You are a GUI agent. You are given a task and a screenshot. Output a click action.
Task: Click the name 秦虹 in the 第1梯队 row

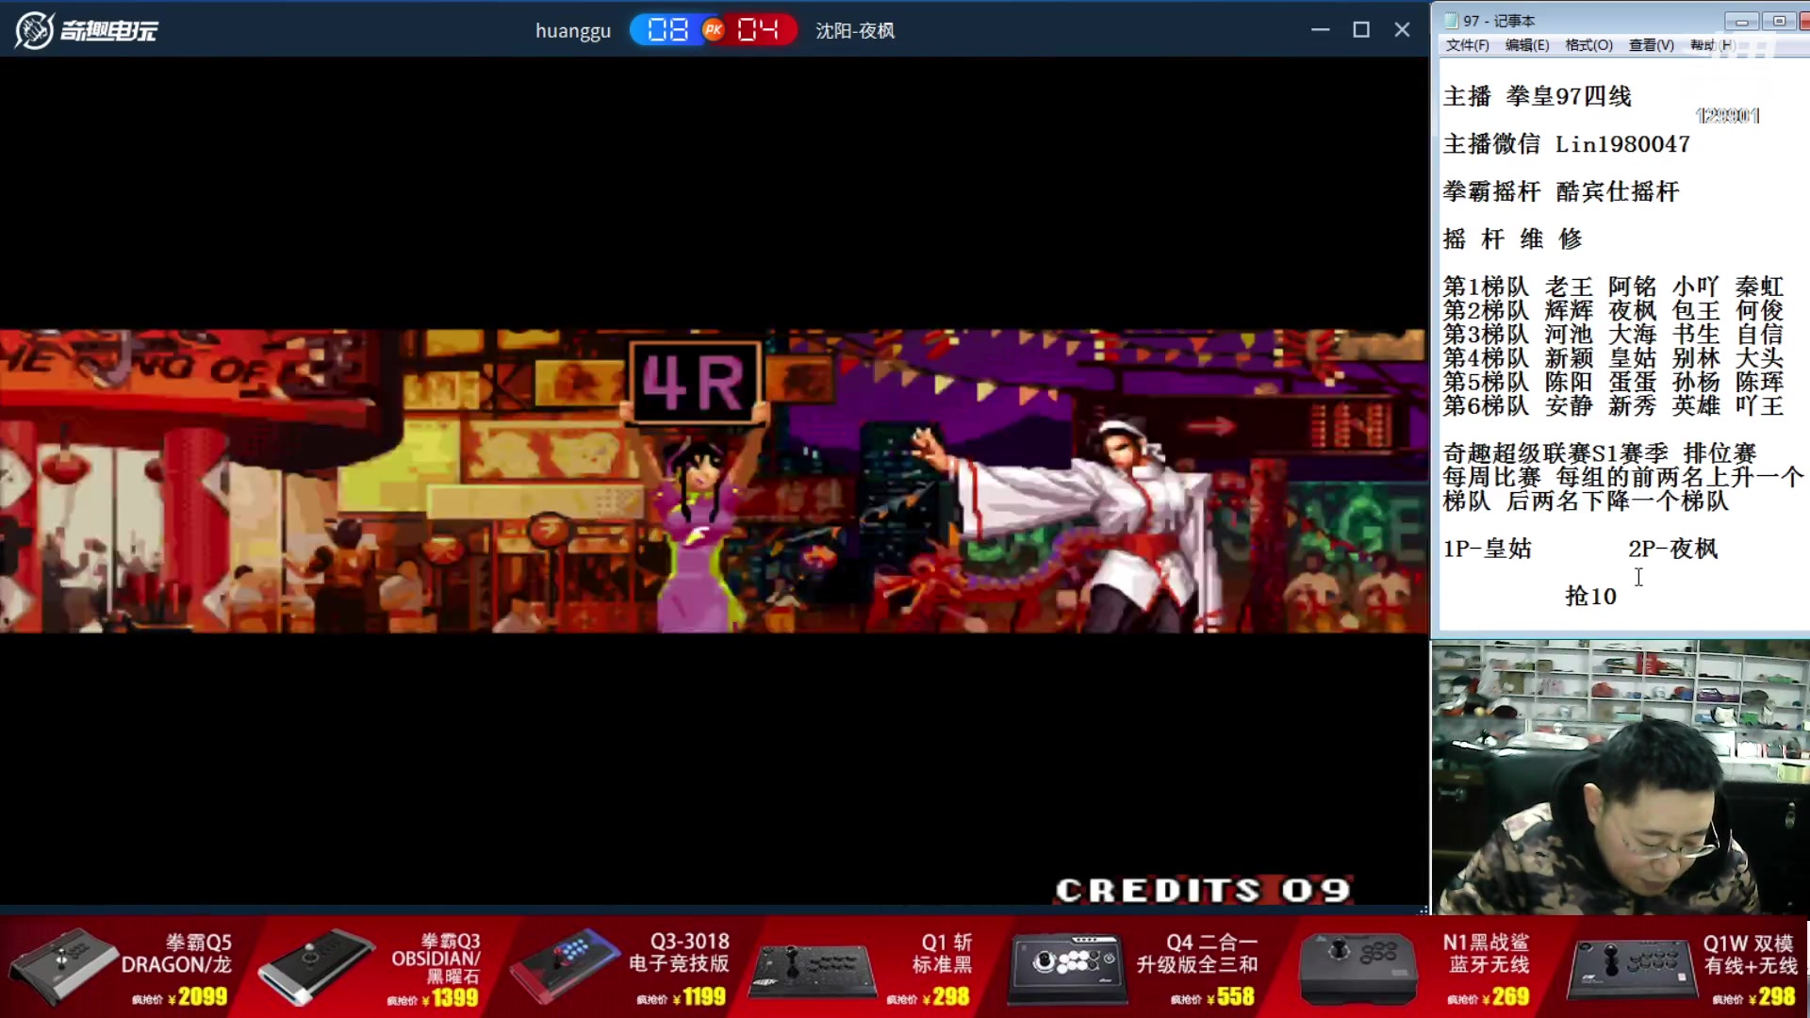(1759, 287)
